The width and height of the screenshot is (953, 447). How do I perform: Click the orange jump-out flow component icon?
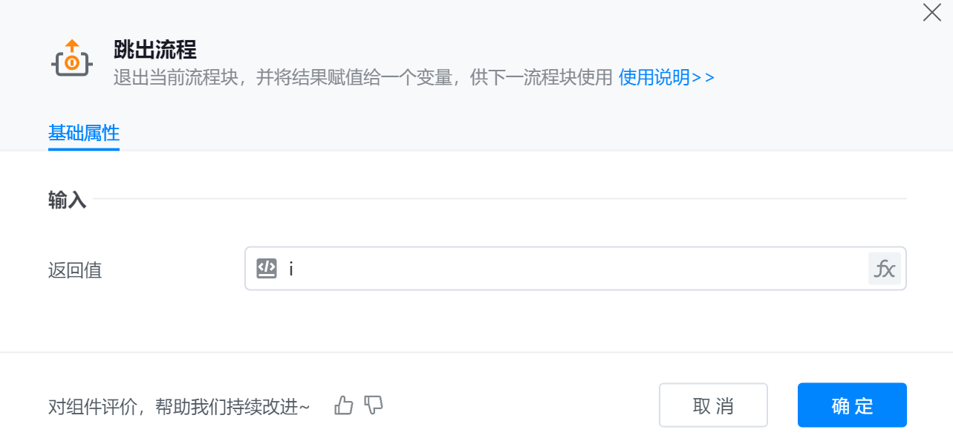coord(71,59)
